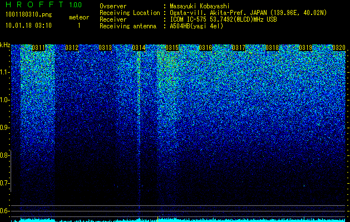Click the 0315 time marker
The image size is (350, 222).
click(172, 48)
